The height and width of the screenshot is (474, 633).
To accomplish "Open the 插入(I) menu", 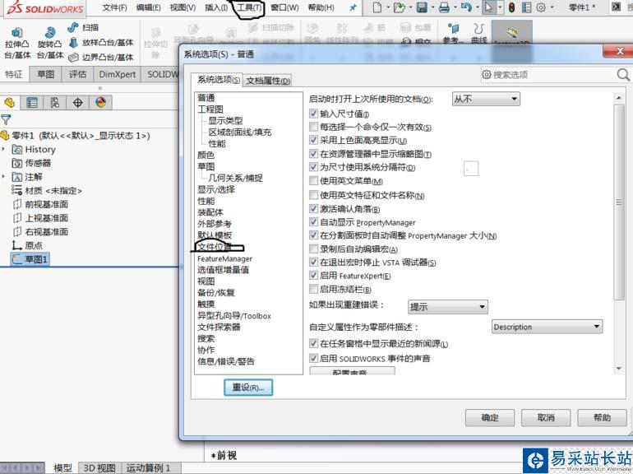I will click(216, 7).
